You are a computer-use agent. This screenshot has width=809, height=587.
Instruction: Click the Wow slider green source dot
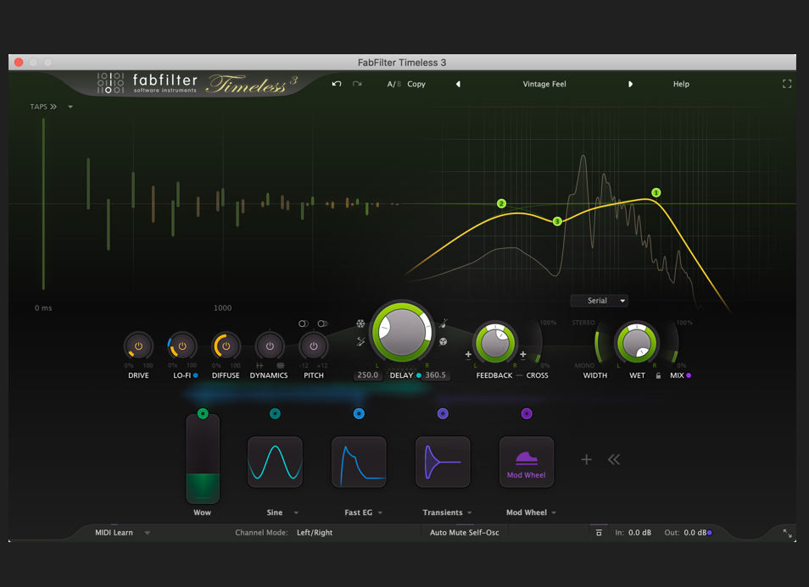pyautogui.click(x=203, y=413)
